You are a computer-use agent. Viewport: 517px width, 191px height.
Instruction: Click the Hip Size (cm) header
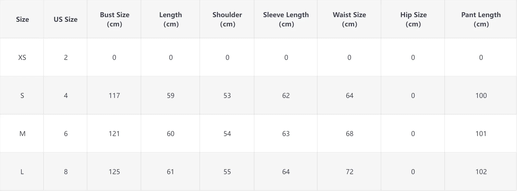click(413, 19)
